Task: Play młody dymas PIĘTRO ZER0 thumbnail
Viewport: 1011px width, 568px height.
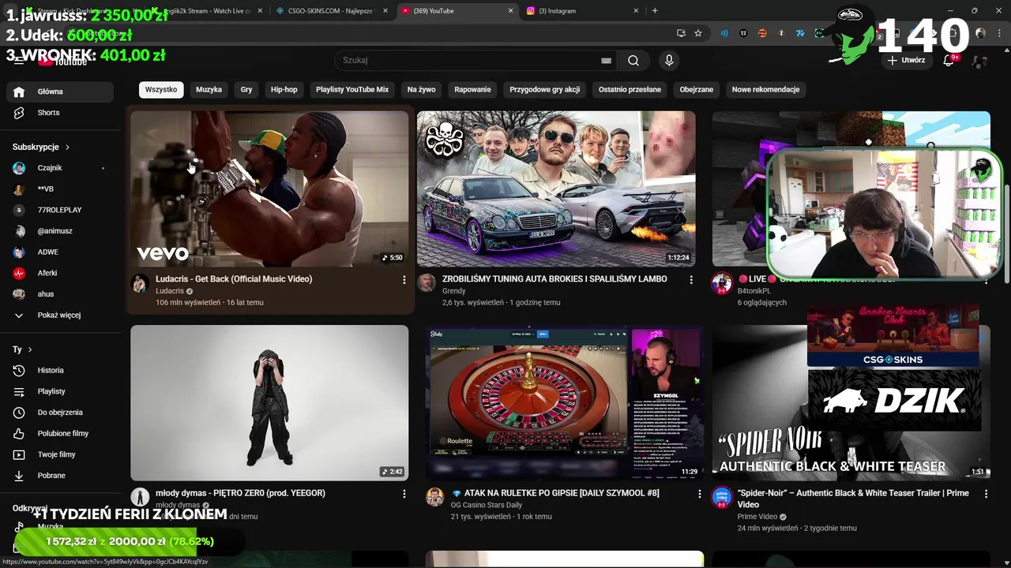Action: (269, 402)
